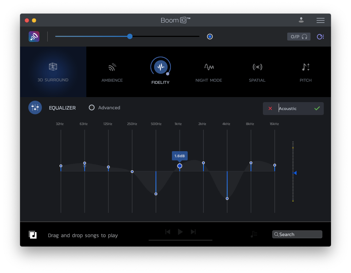The image size is (351, 273).
Task: Select the Fidelity effect icon
Action: coord(160,67)
